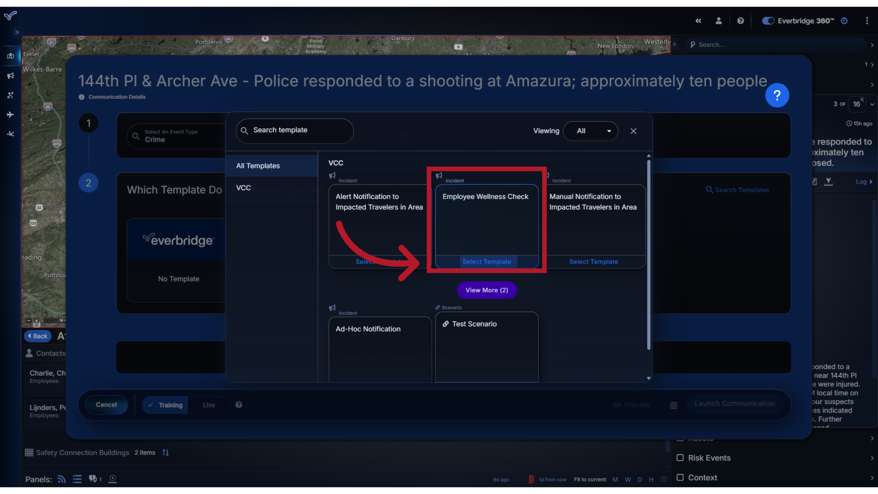Click the Select An Event Type Crime field
The width and height of the screenshot is (878, 494).
point(176,136)
